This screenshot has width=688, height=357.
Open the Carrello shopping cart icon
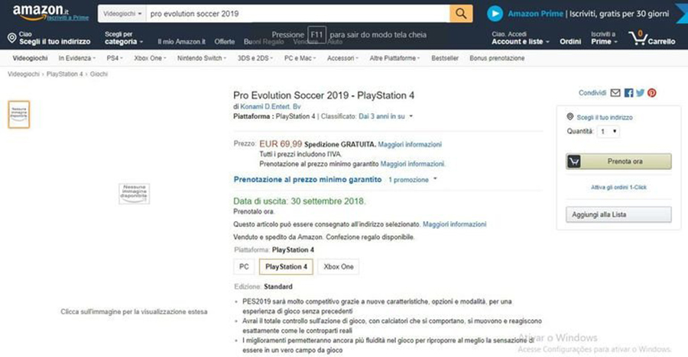click(x=638, y=38)
